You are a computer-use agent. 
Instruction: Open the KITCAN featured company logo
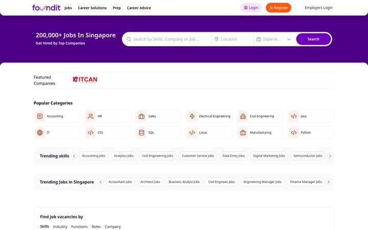[x=85, y=80]
